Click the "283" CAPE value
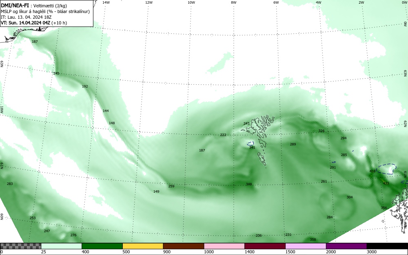 coord(10,184)
